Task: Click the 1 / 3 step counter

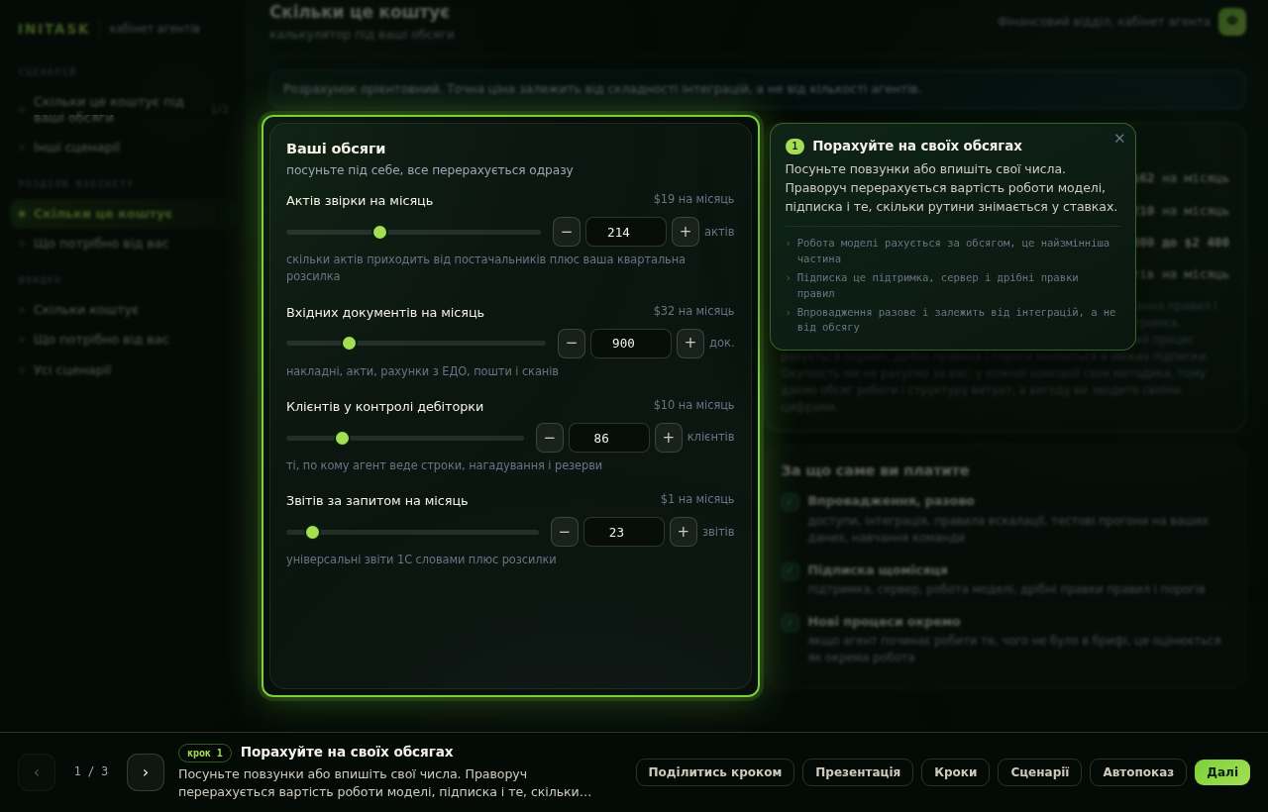Action: tap(91, 771)
